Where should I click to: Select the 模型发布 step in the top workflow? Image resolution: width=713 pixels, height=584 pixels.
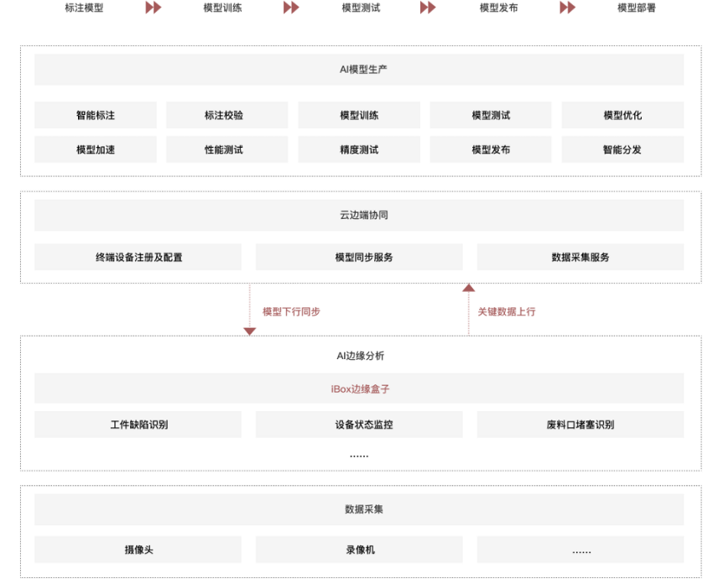pos(499,8)
